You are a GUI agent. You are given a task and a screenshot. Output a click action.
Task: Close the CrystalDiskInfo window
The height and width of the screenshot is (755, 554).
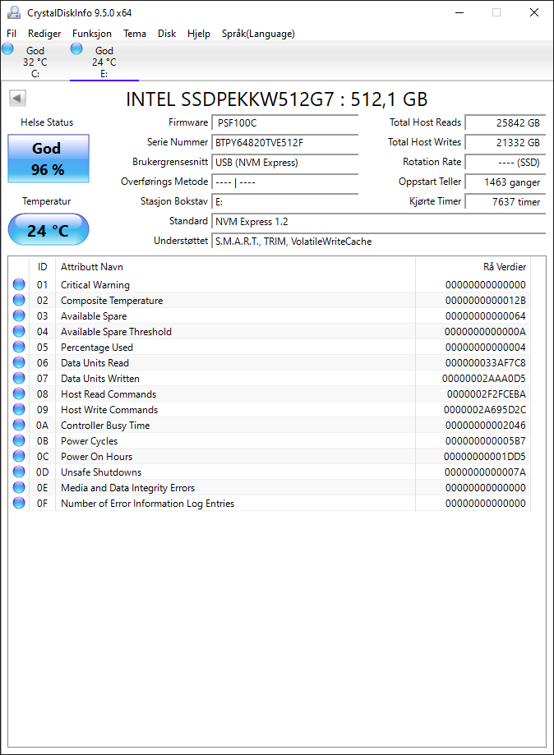[x=533, y=12]
